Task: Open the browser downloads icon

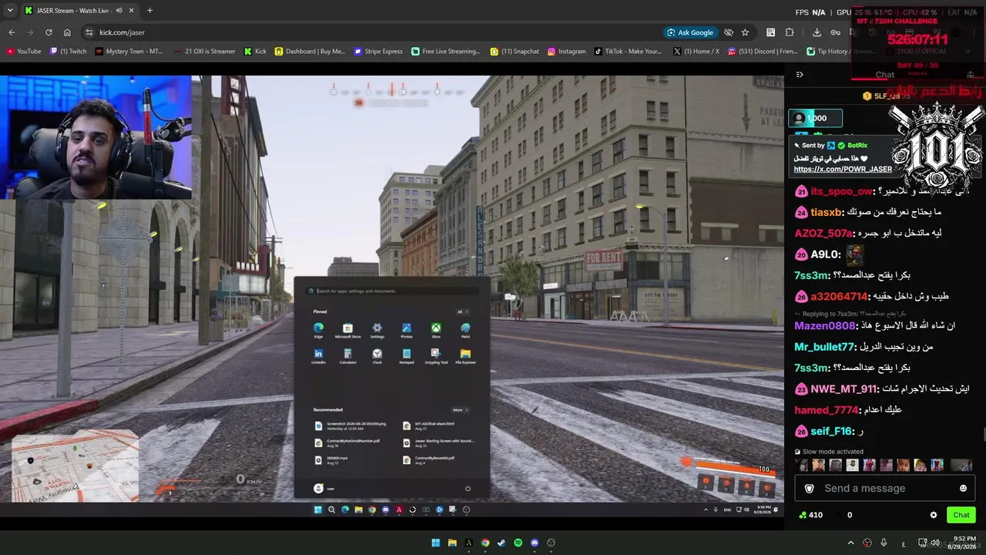Action: pyautogui.click(x=817, y=32)
